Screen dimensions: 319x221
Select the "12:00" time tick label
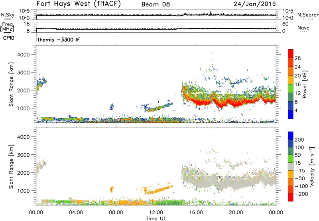click(156, 213)
